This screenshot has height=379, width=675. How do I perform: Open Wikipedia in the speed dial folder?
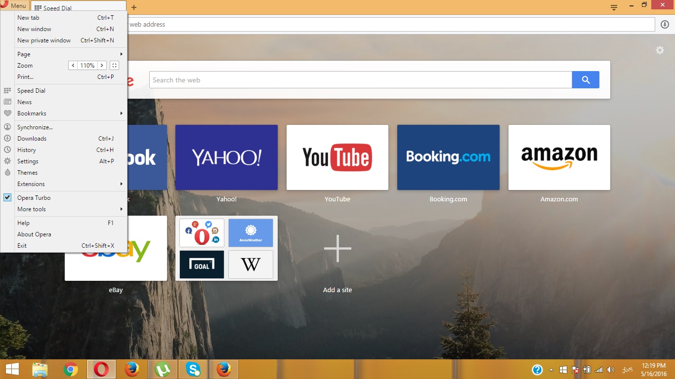(251, 265)
